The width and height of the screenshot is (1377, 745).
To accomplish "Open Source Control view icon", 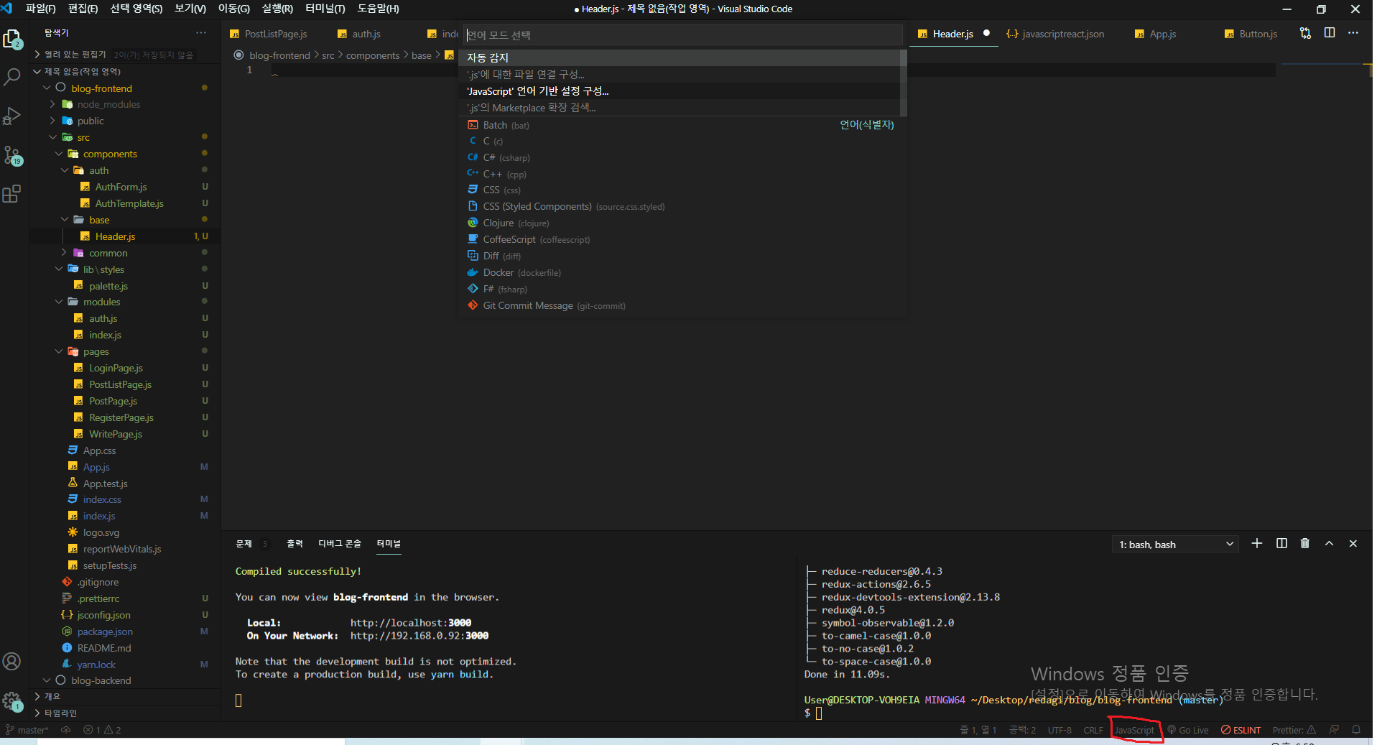I will 12,155.
